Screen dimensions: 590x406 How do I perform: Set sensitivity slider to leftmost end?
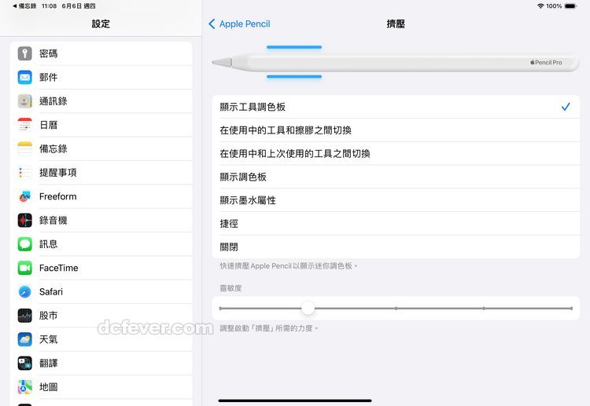coord(220,309)
